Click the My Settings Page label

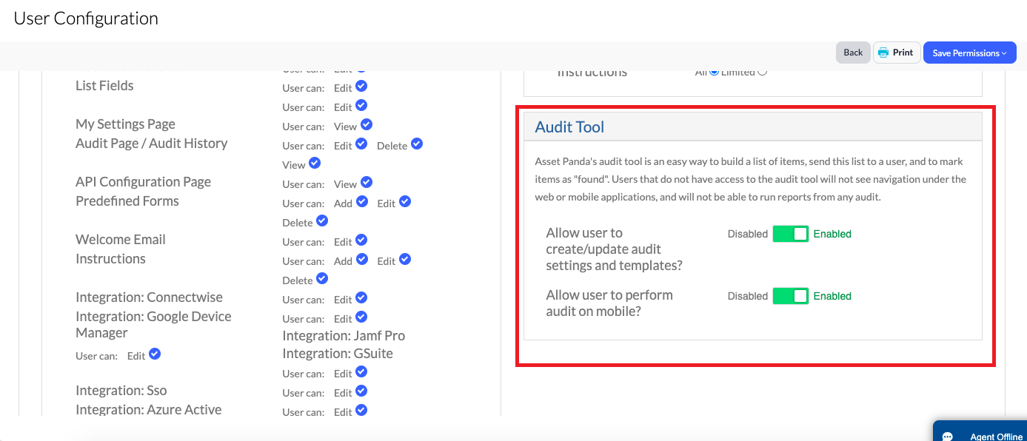(125, 124)
